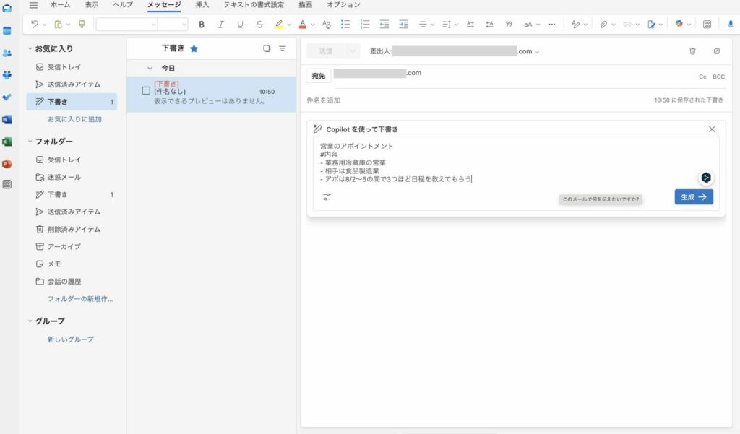740x434 pixels.
Task: Open the filter icon above the message list
Action: (282, 48)
